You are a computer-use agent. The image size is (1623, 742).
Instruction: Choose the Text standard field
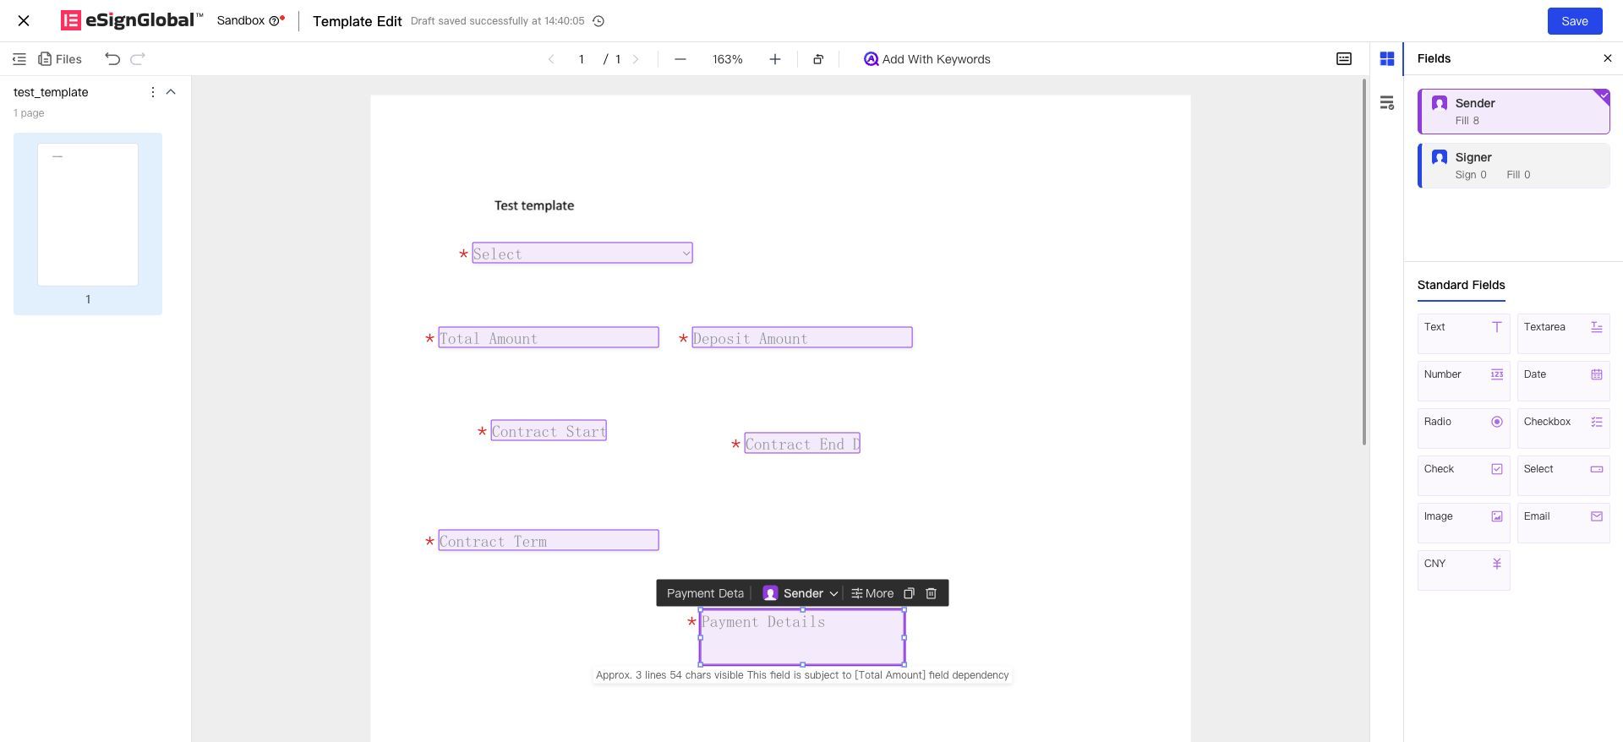(1464, 334)
